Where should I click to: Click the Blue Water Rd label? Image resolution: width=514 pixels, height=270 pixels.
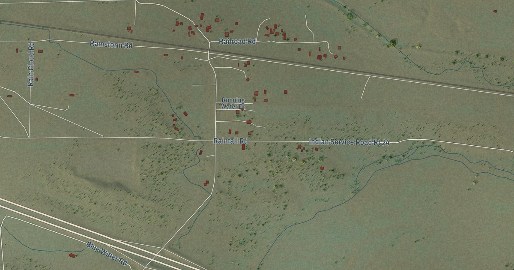coord(107,253)
